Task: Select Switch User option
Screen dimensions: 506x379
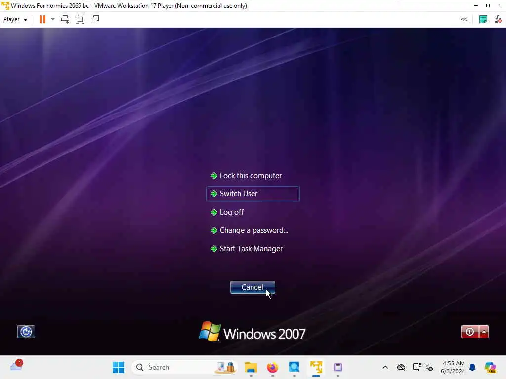Action: [253, 193]
